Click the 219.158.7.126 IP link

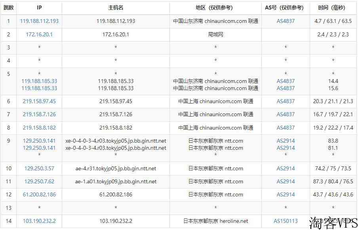pos(39,115)
